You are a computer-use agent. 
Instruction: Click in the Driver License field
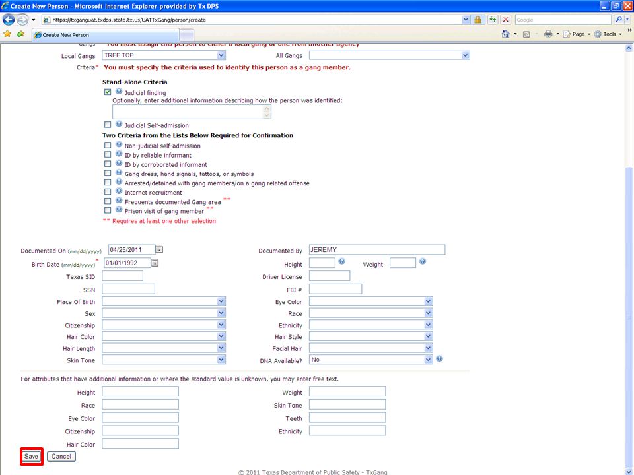click(330, 276)
